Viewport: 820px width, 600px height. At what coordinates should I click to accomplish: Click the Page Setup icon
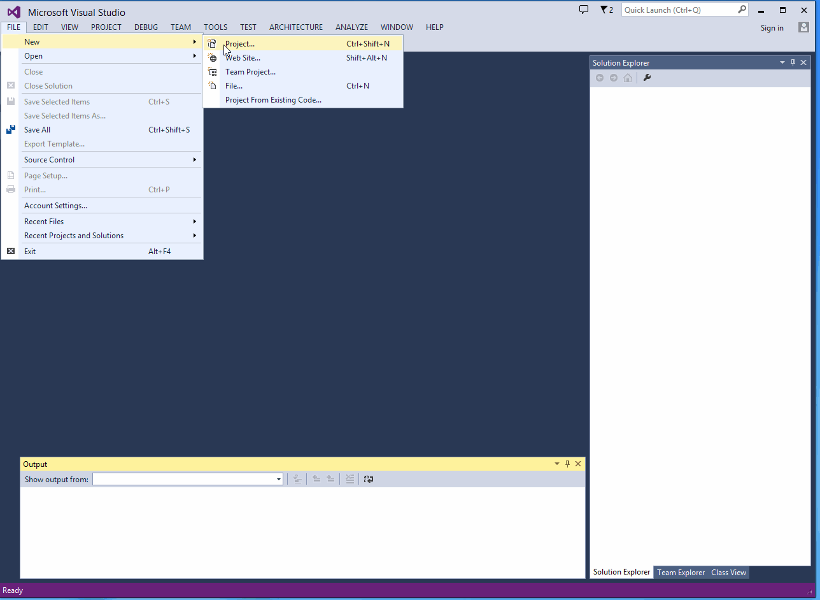click(x=11, y=176)
